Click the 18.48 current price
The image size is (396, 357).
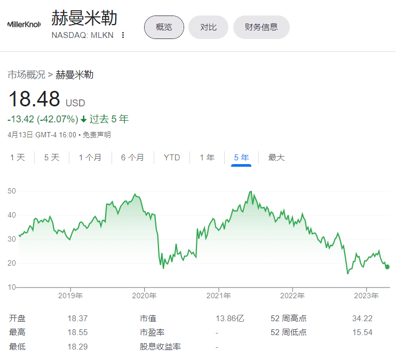34,99
